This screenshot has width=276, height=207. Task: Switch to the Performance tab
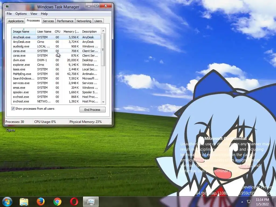pos(65,21)
